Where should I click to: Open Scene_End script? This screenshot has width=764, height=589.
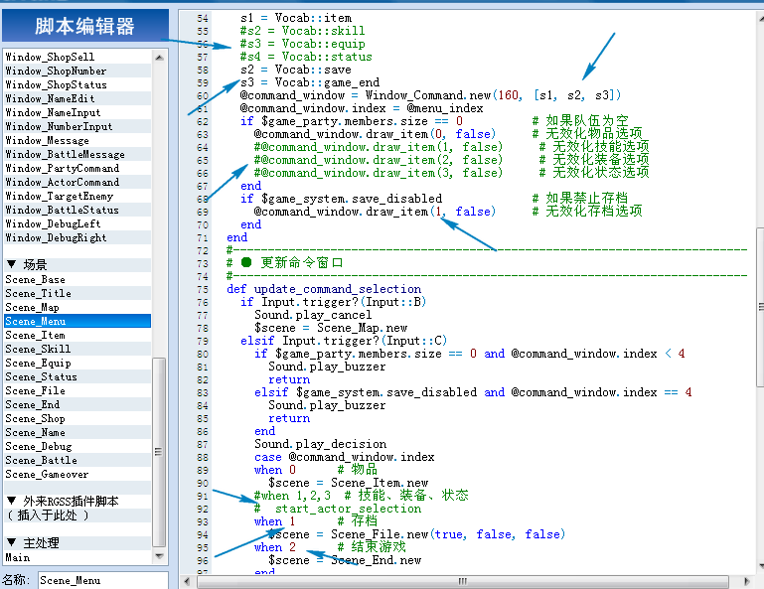pyautogui.click(x=77, y=404)
